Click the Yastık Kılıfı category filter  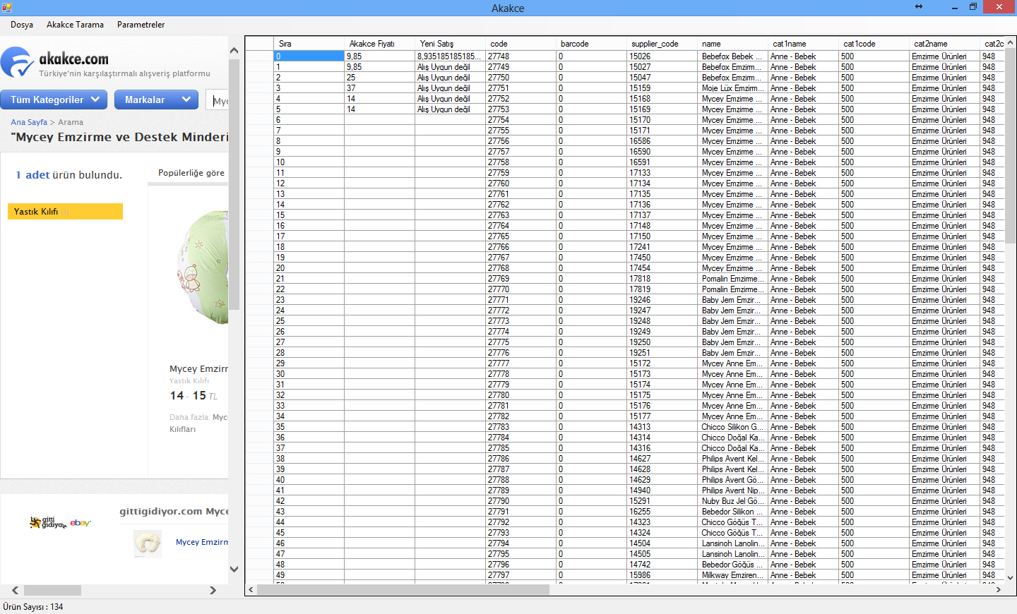point(65,212)
